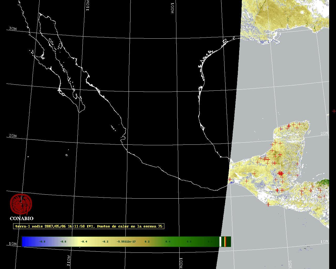Select the yellow terra-1 modis caption box
This screenshot has height=269, width=336.
[89, 226]
